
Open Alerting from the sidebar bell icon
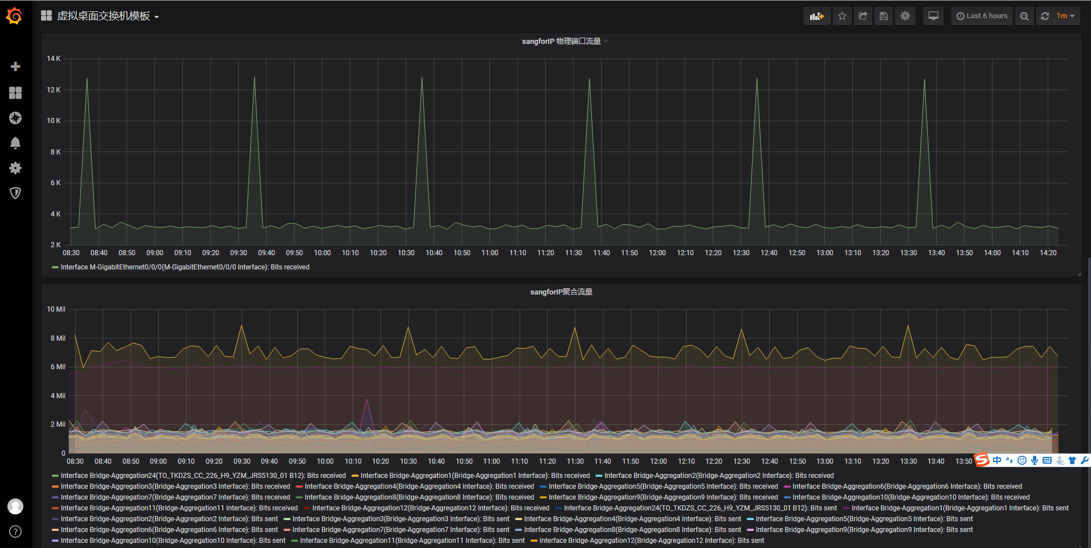click(x=15, y=143)
